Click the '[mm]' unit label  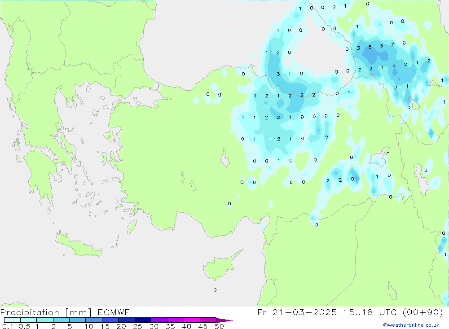79,312
